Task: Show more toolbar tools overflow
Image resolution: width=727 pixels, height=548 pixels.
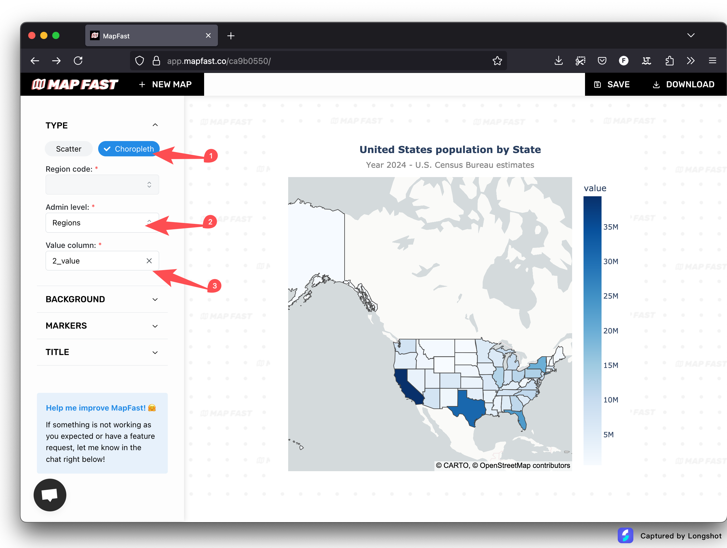Action: 691,61
